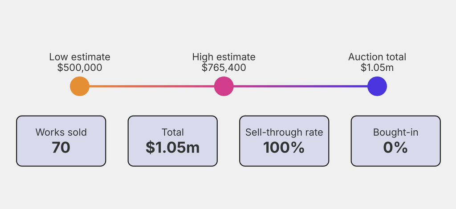456x209 pixels.
Task: Click the orange Low estimate dot
Action: click(80, 86)
